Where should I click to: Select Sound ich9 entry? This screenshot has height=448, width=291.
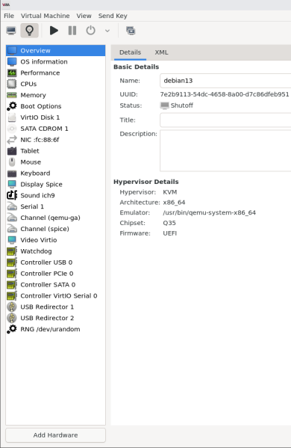(55, 195)
